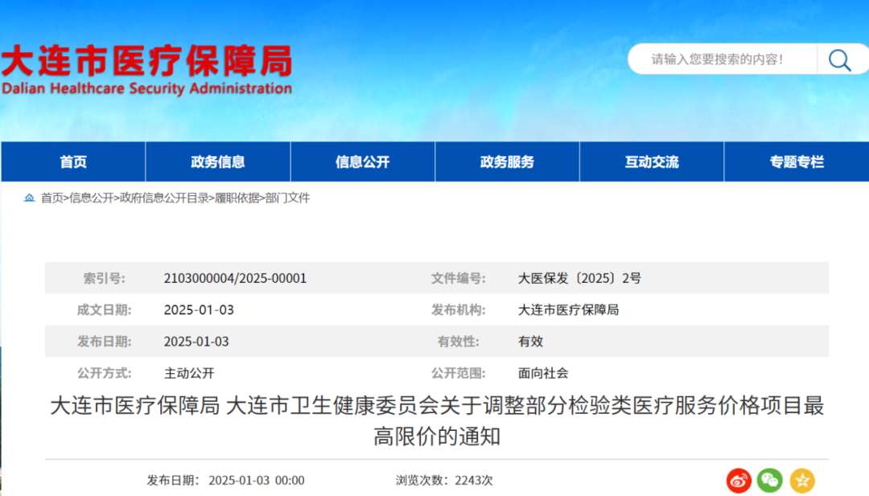Image resolution: width=869 pixels, height=496 pixels.
Task: Select the document number 大医保发〔2025〕2号
Action: pos(579,278)
